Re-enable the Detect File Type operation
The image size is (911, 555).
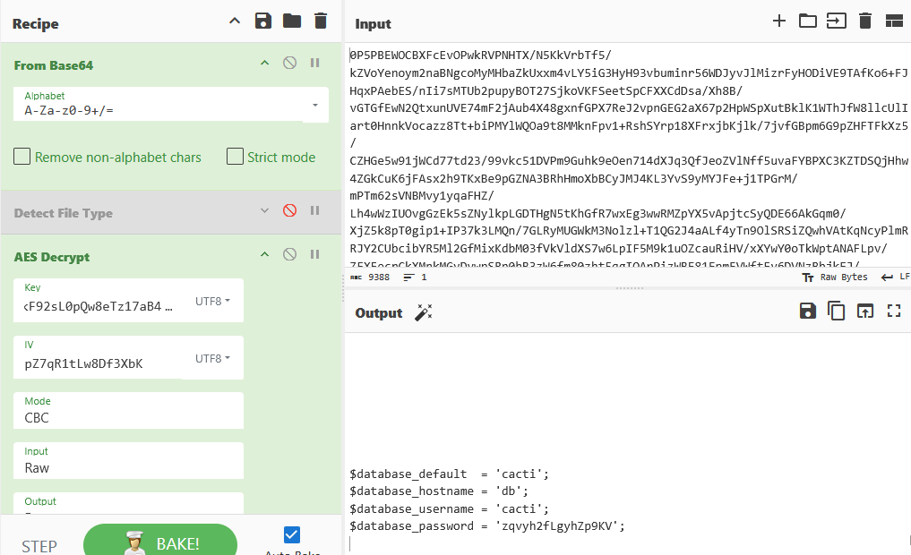pyautogui.click(x=289, y=211)
